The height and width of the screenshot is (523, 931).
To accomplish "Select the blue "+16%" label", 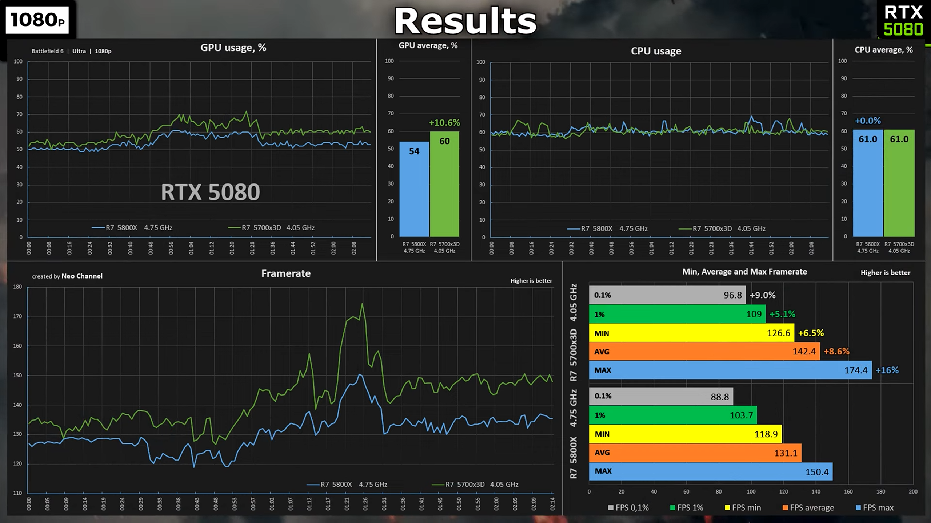I will point(887,370).
